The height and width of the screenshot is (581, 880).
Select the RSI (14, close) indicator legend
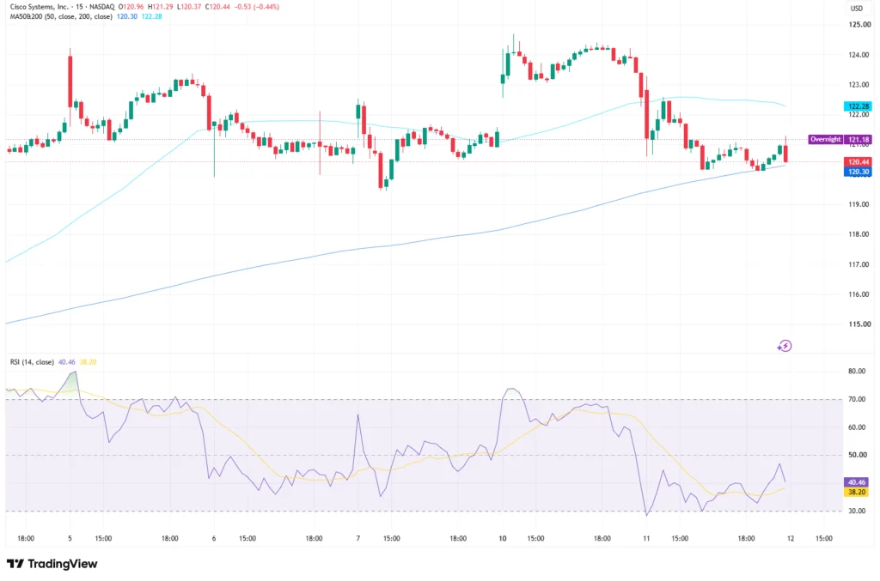click(32, 362)
